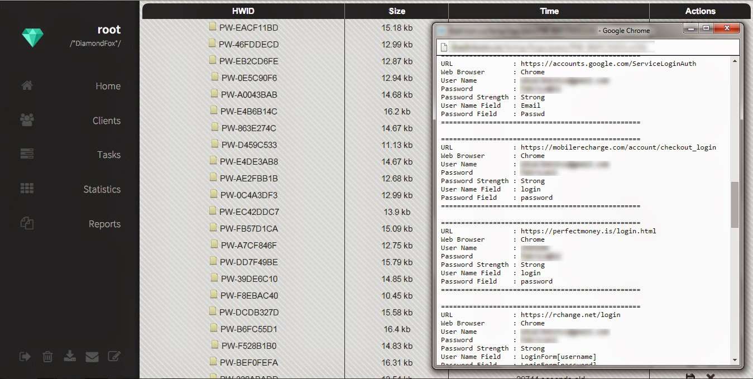Select the folder icon for PW-0E5C90F6
The image size is (753, 379).
pyautogui.click(x=214, y=77)
